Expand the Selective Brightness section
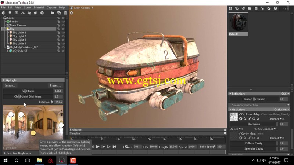Screen dimensions: 294x165 [x=5, y=153]
